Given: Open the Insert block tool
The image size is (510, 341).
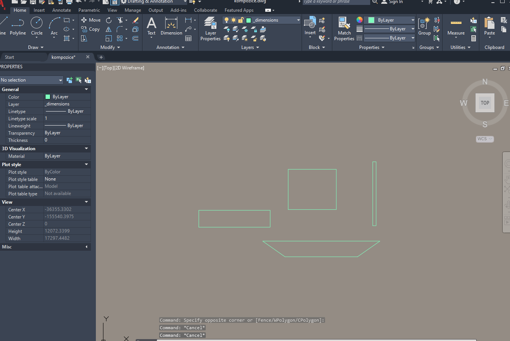Looking at the screenshot, I should click(x=310, y=26).
